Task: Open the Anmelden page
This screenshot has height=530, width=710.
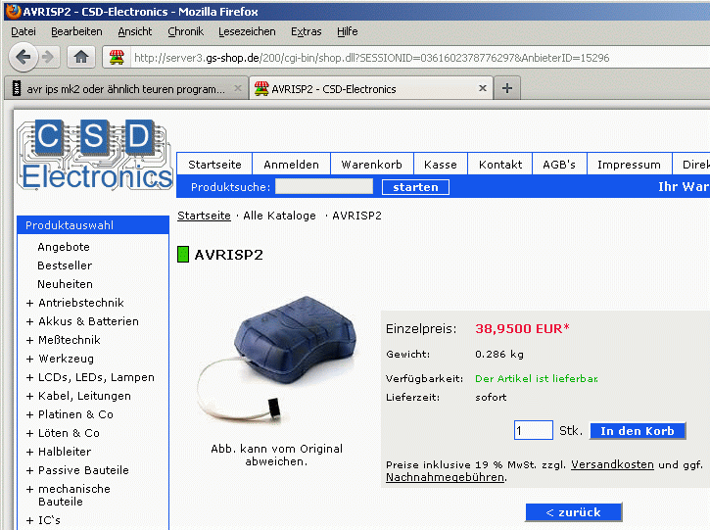Action: pyautogui.click(x=291, y=165)
